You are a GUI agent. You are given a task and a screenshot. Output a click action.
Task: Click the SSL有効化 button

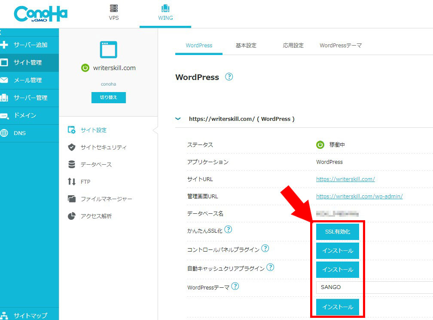338,232
